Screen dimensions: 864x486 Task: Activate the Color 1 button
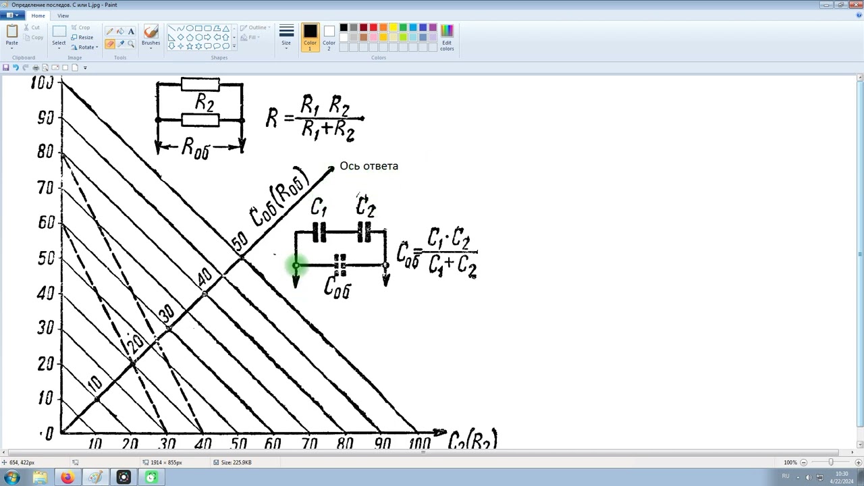310,38
